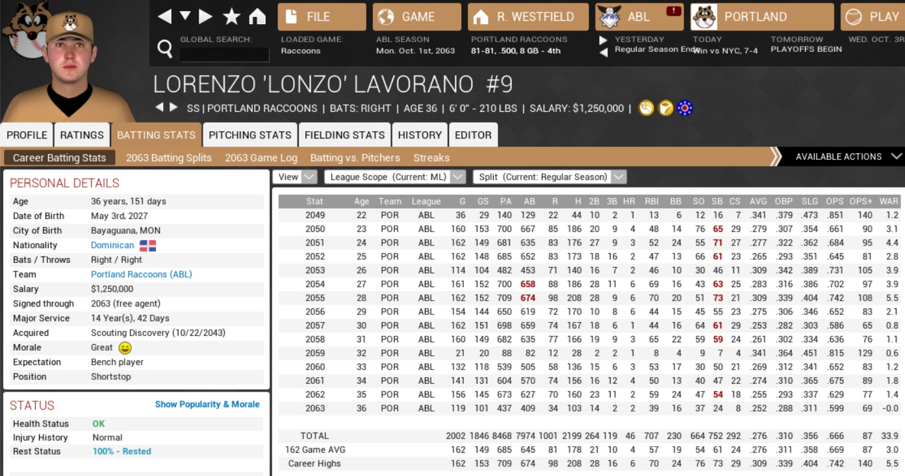
Task: Open the View dropdown
Action: click(294, 177)
